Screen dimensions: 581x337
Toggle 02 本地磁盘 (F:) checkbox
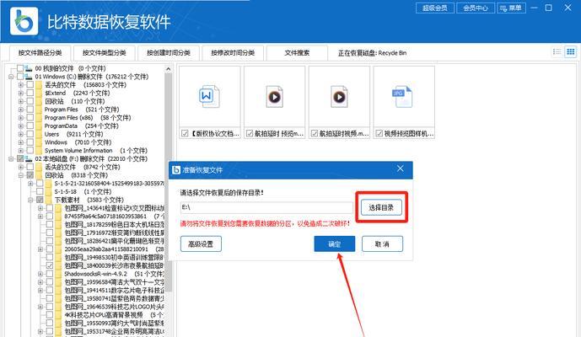tap(20, 159)
